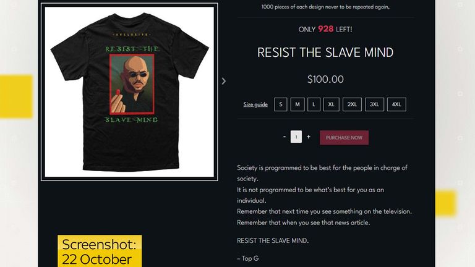Open the Size guide link
The height and width of the screenshot is (267, 475).
click(x=255, y=104)
